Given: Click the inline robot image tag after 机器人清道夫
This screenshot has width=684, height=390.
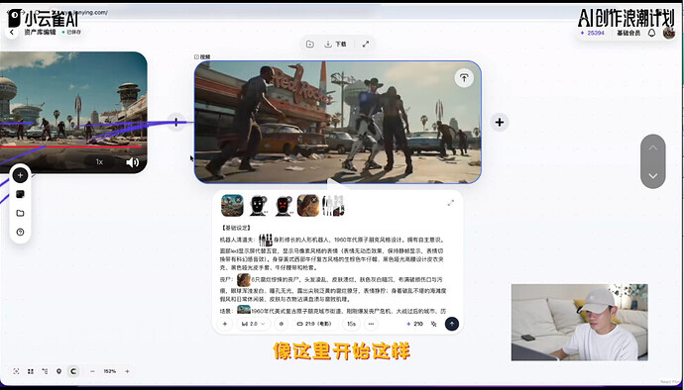Looking at the screenshot, I should click(266, 240).
